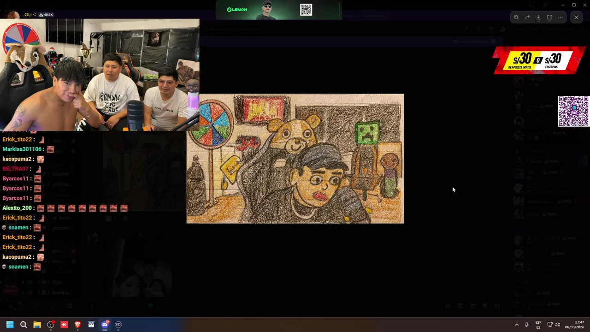The image size is (590, 332).
Task: Open the volume speaker tray icon
Action: click(x=557, y=325)
